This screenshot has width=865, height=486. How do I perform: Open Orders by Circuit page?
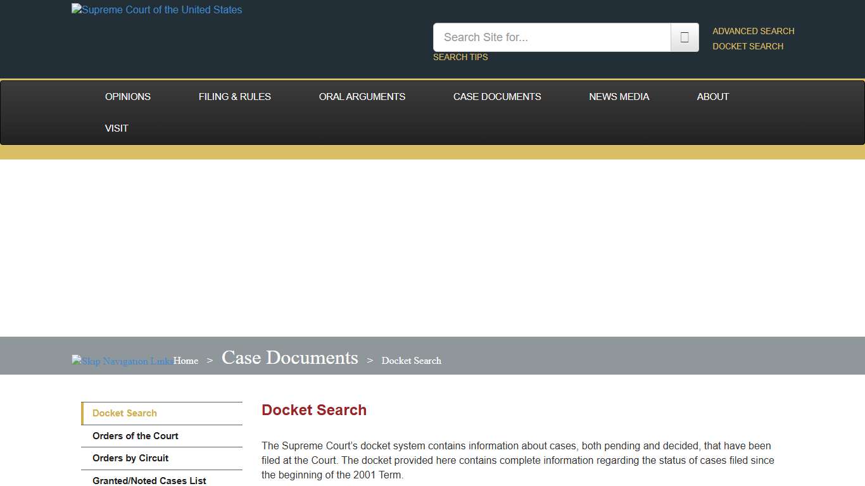(130, 458)
